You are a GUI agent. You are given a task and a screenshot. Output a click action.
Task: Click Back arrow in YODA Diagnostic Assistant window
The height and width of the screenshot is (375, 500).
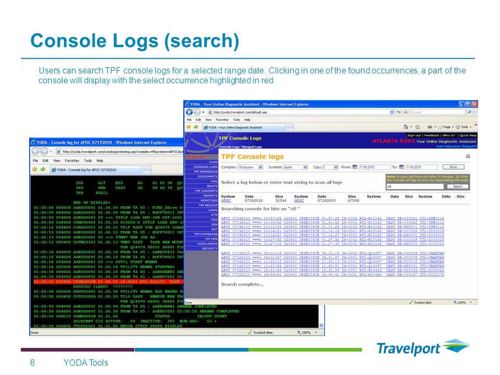[189, 112]
